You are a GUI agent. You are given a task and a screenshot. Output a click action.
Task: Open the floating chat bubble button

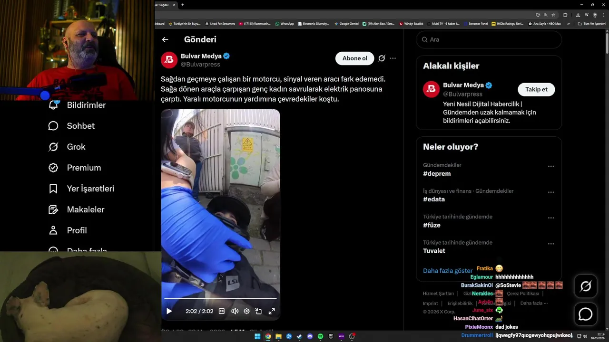click(x=586, y=314)
